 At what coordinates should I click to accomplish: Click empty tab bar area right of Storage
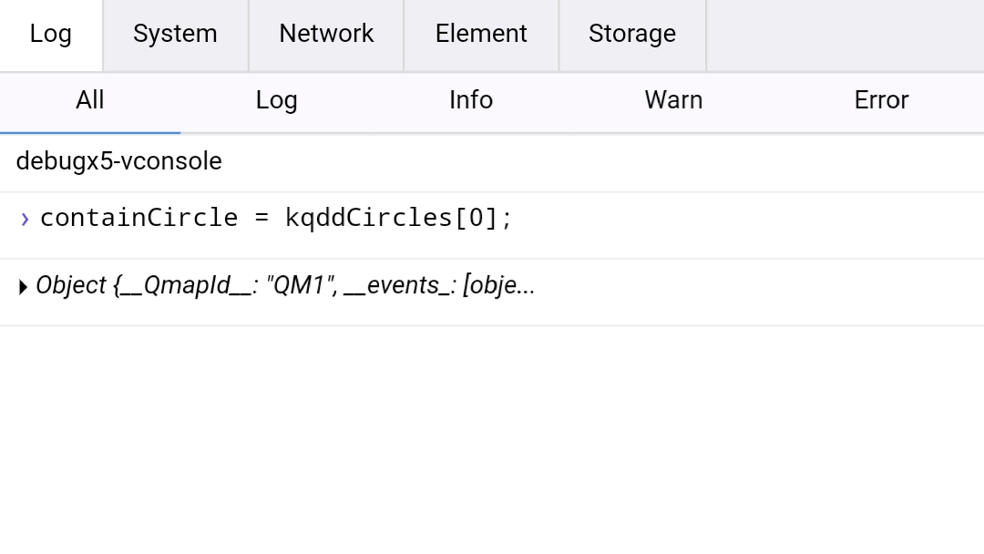pyautogui.click(x=844, y=35)
